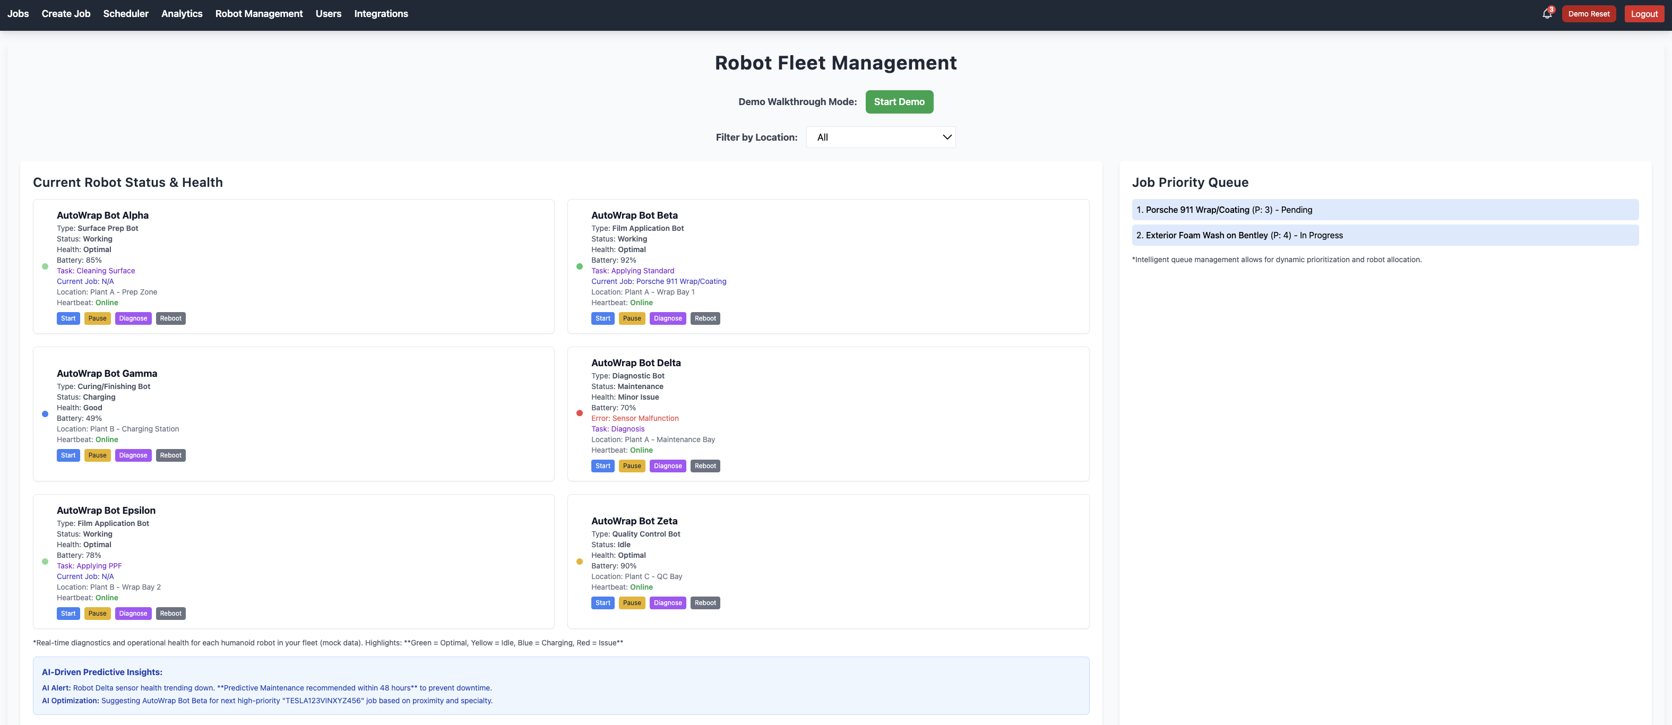1672x725 pixels.
Task: Click Task: Applying PPF on Bot Epsilon
Action: click(89, 566)
